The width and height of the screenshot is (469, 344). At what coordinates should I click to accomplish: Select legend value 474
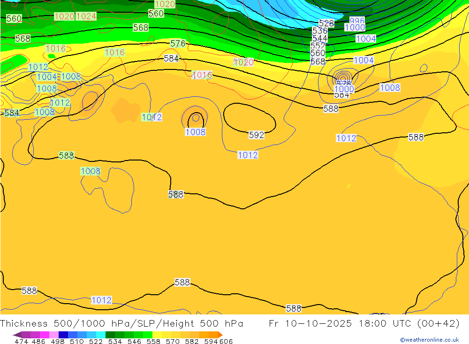click(x=21, y=341)
